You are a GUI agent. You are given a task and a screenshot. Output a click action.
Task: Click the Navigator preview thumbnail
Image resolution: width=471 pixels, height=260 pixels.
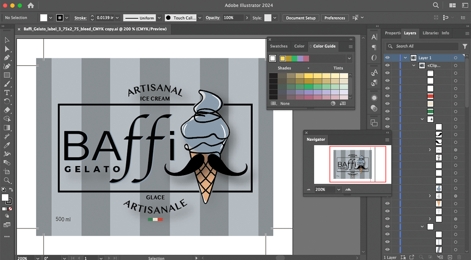[x=352, y=164]
